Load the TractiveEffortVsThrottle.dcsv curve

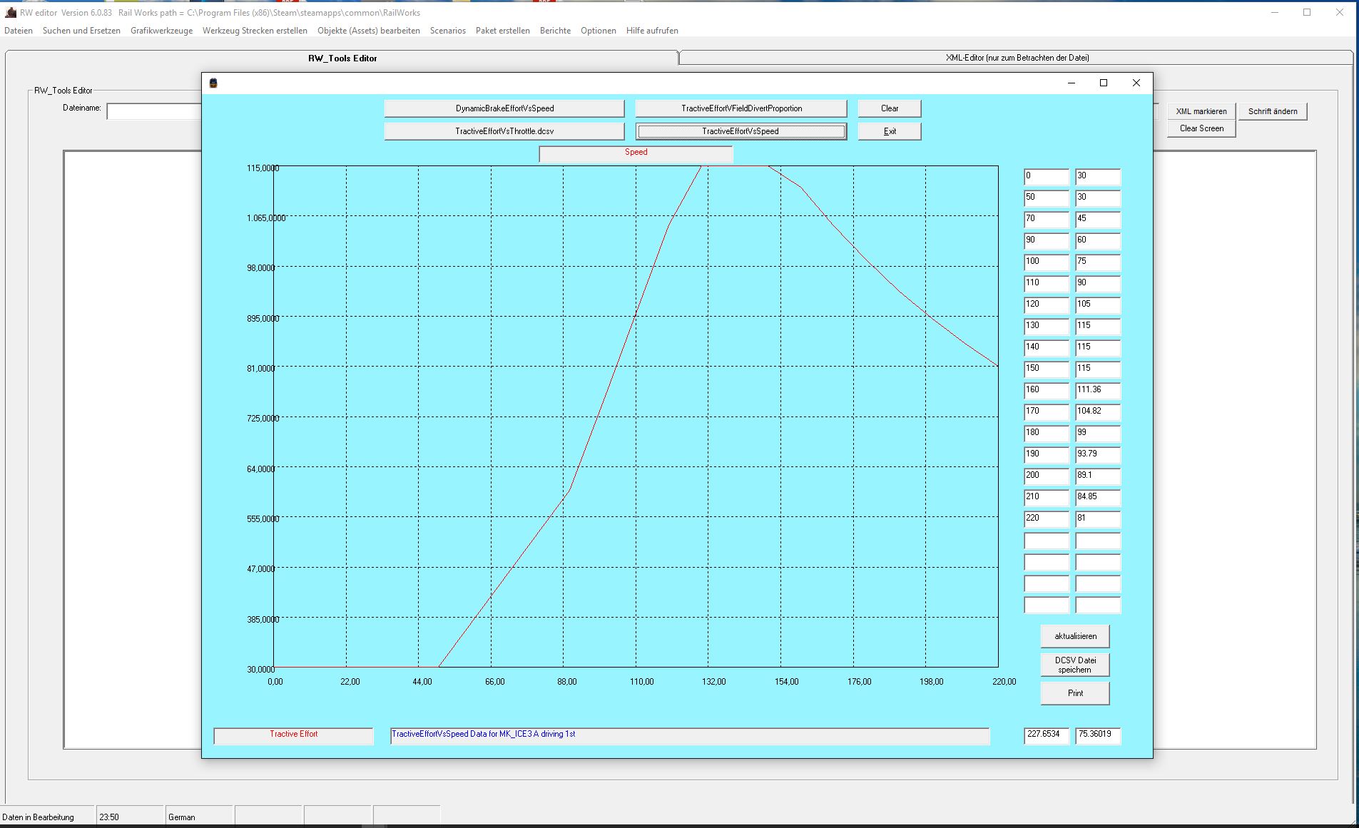click(x=504, y=131)
